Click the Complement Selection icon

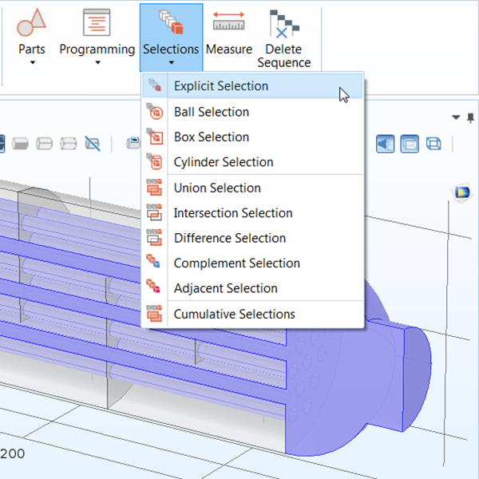[x=155, y=263]
